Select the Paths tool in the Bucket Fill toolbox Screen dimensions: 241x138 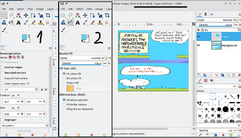tap(92, 15)
